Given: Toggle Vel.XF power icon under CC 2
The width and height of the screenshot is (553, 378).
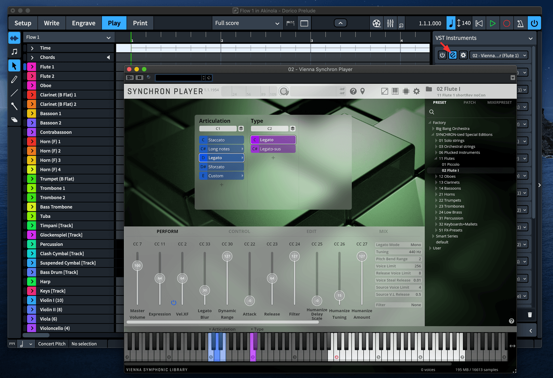Looking at the screenshot, I should click(x=174, y=303).
